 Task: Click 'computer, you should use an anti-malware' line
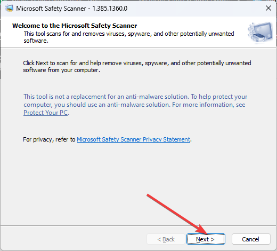pos(97,105)
